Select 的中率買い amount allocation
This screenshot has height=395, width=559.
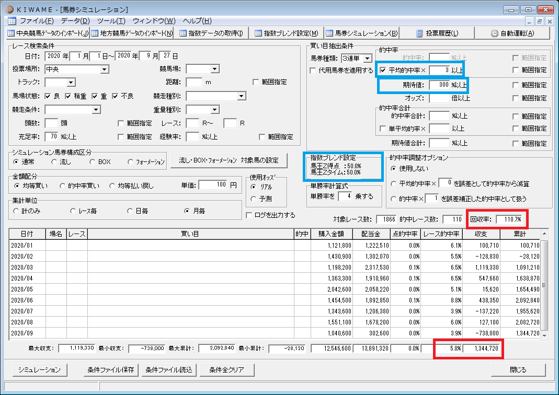[x=62, y=185]
